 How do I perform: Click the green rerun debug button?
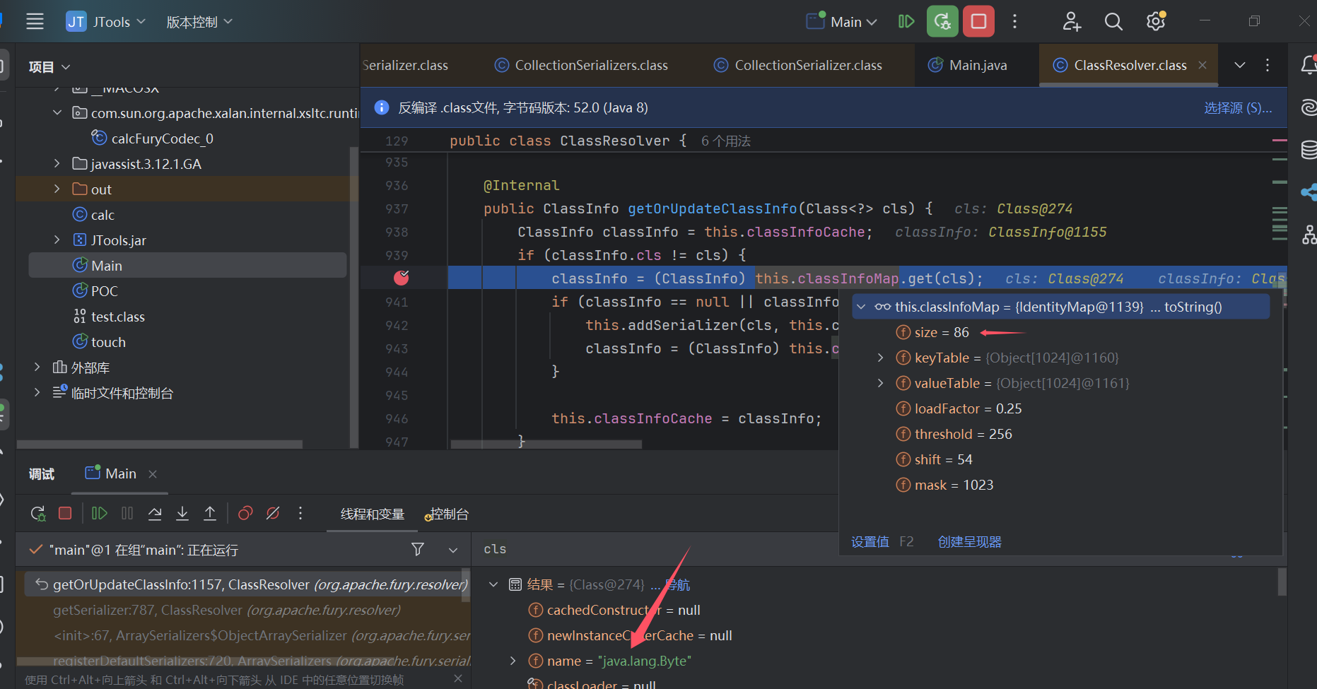click(942, 22)
